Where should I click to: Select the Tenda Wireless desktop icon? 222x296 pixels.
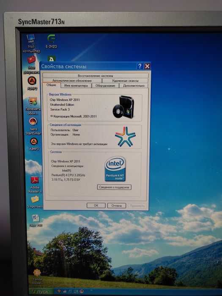[37, 277]
